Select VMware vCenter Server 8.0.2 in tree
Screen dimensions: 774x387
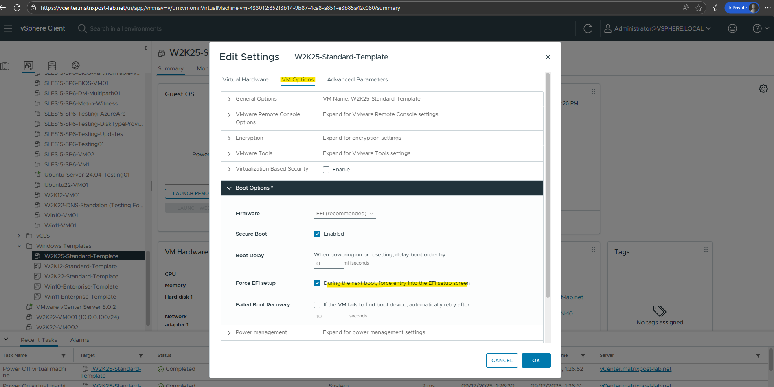click(x=76, y=307)
